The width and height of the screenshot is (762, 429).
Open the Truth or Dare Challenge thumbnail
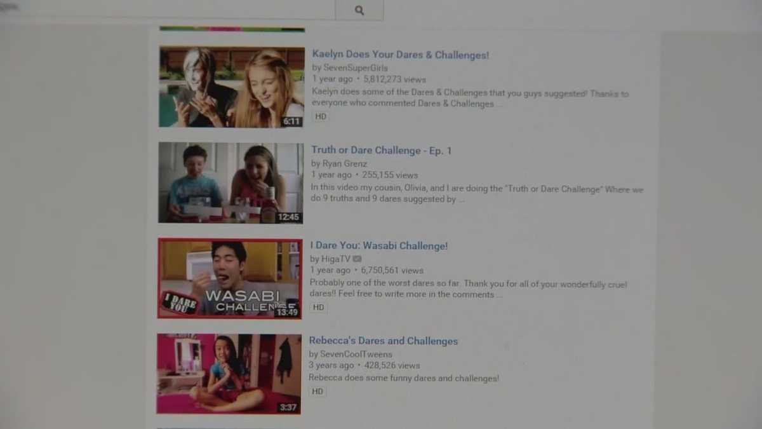[x=230, y=182]
